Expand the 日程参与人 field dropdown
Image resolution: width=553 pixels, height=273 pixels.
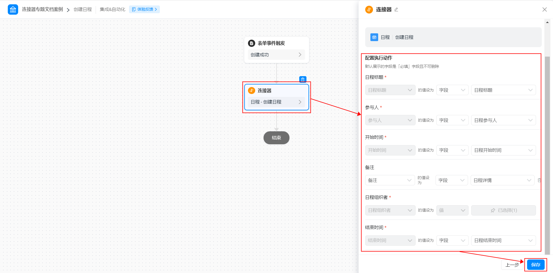[503, 120]
